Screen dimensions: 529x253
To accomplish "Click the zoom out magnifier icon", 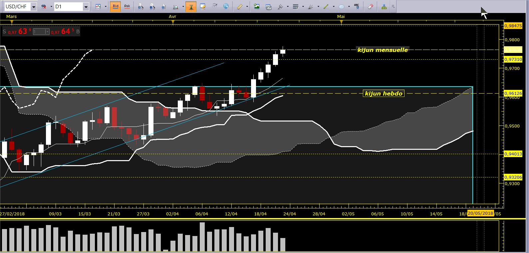I will [152, 6].
